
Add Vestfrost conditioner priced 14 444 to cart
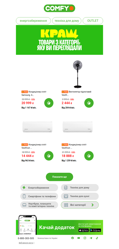coord(49,156)
